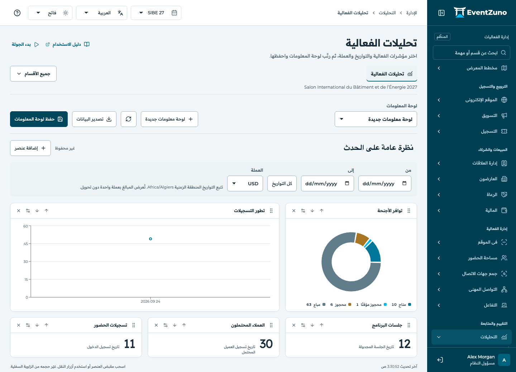Close the تطور التسجيلات widget
Screen dimensions: 516x372
[19, 211]
